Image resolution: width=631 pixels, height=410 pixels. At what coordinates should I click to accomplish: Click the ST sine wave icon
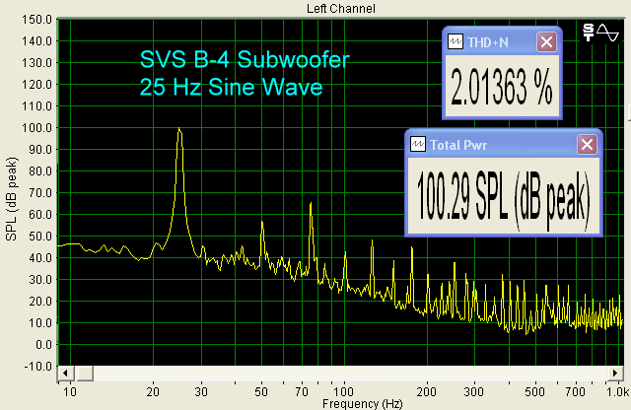(600, 33)
